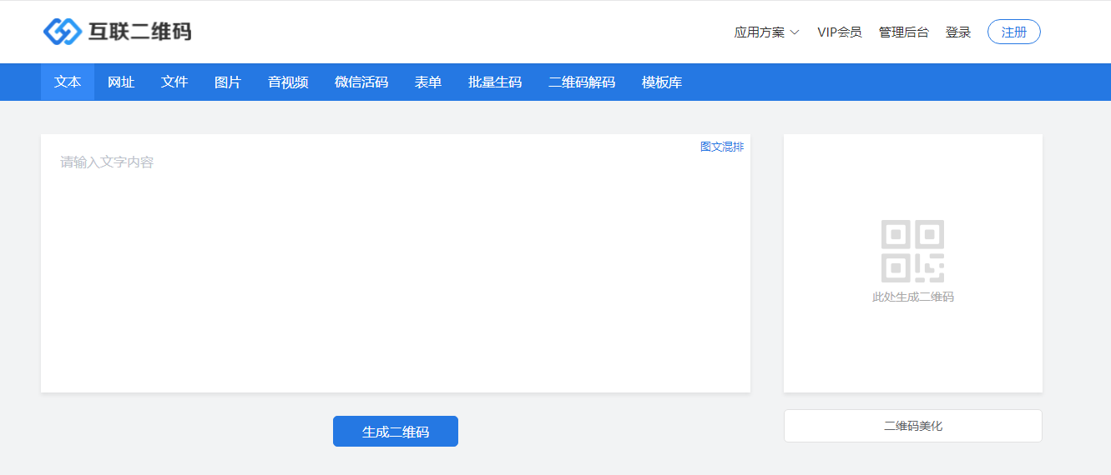Expand the 应用方案 dropdown menu
Screen dimensions: 1111x475
[x=766, y=32]
